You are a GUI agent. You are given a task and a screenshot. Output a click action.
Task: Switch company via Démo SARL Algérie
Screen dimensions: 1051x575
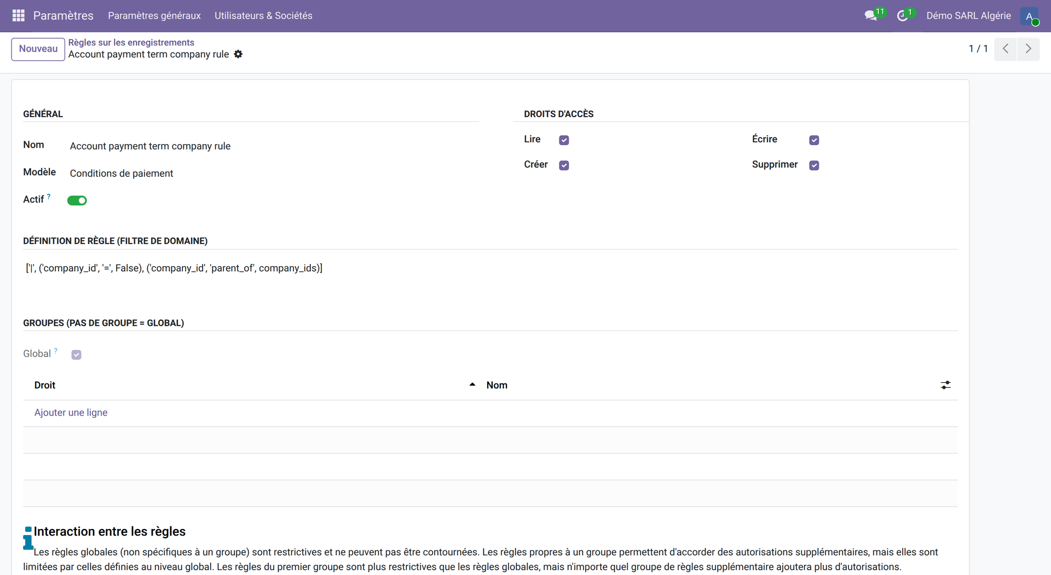coord(968,16)
